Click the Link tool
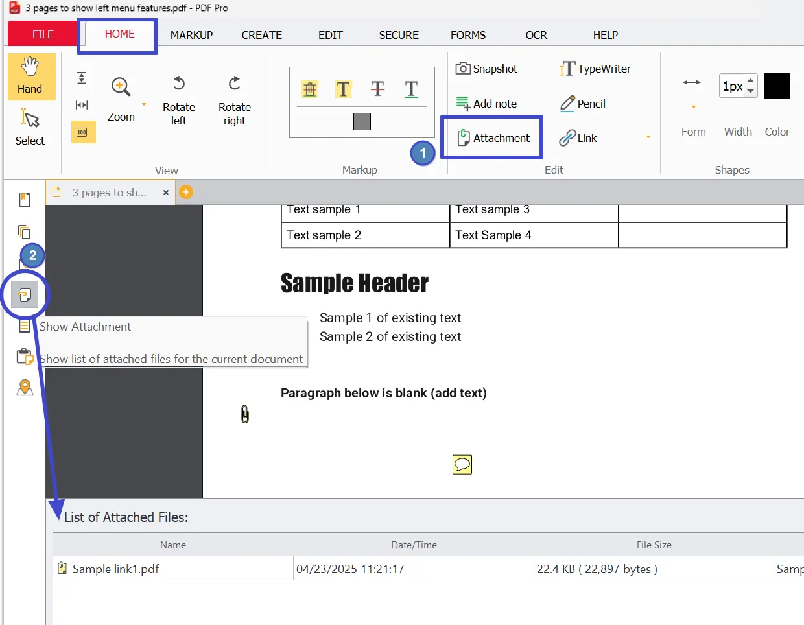Image resolution: width=804 pixels, height=625 pixels. click(578, 137)
